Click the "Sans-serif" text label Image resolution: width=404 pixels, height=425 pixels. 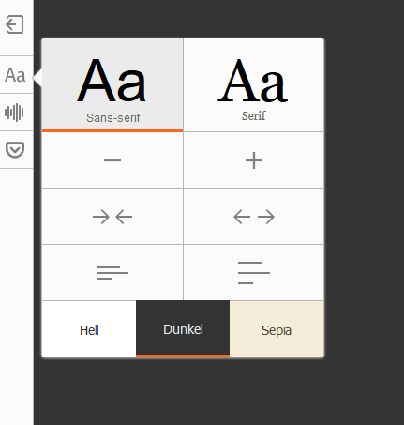pos(113,118)
